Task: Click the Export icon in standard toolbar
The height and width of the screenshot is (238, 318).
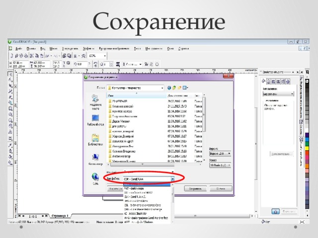Action: coord(69,56)
